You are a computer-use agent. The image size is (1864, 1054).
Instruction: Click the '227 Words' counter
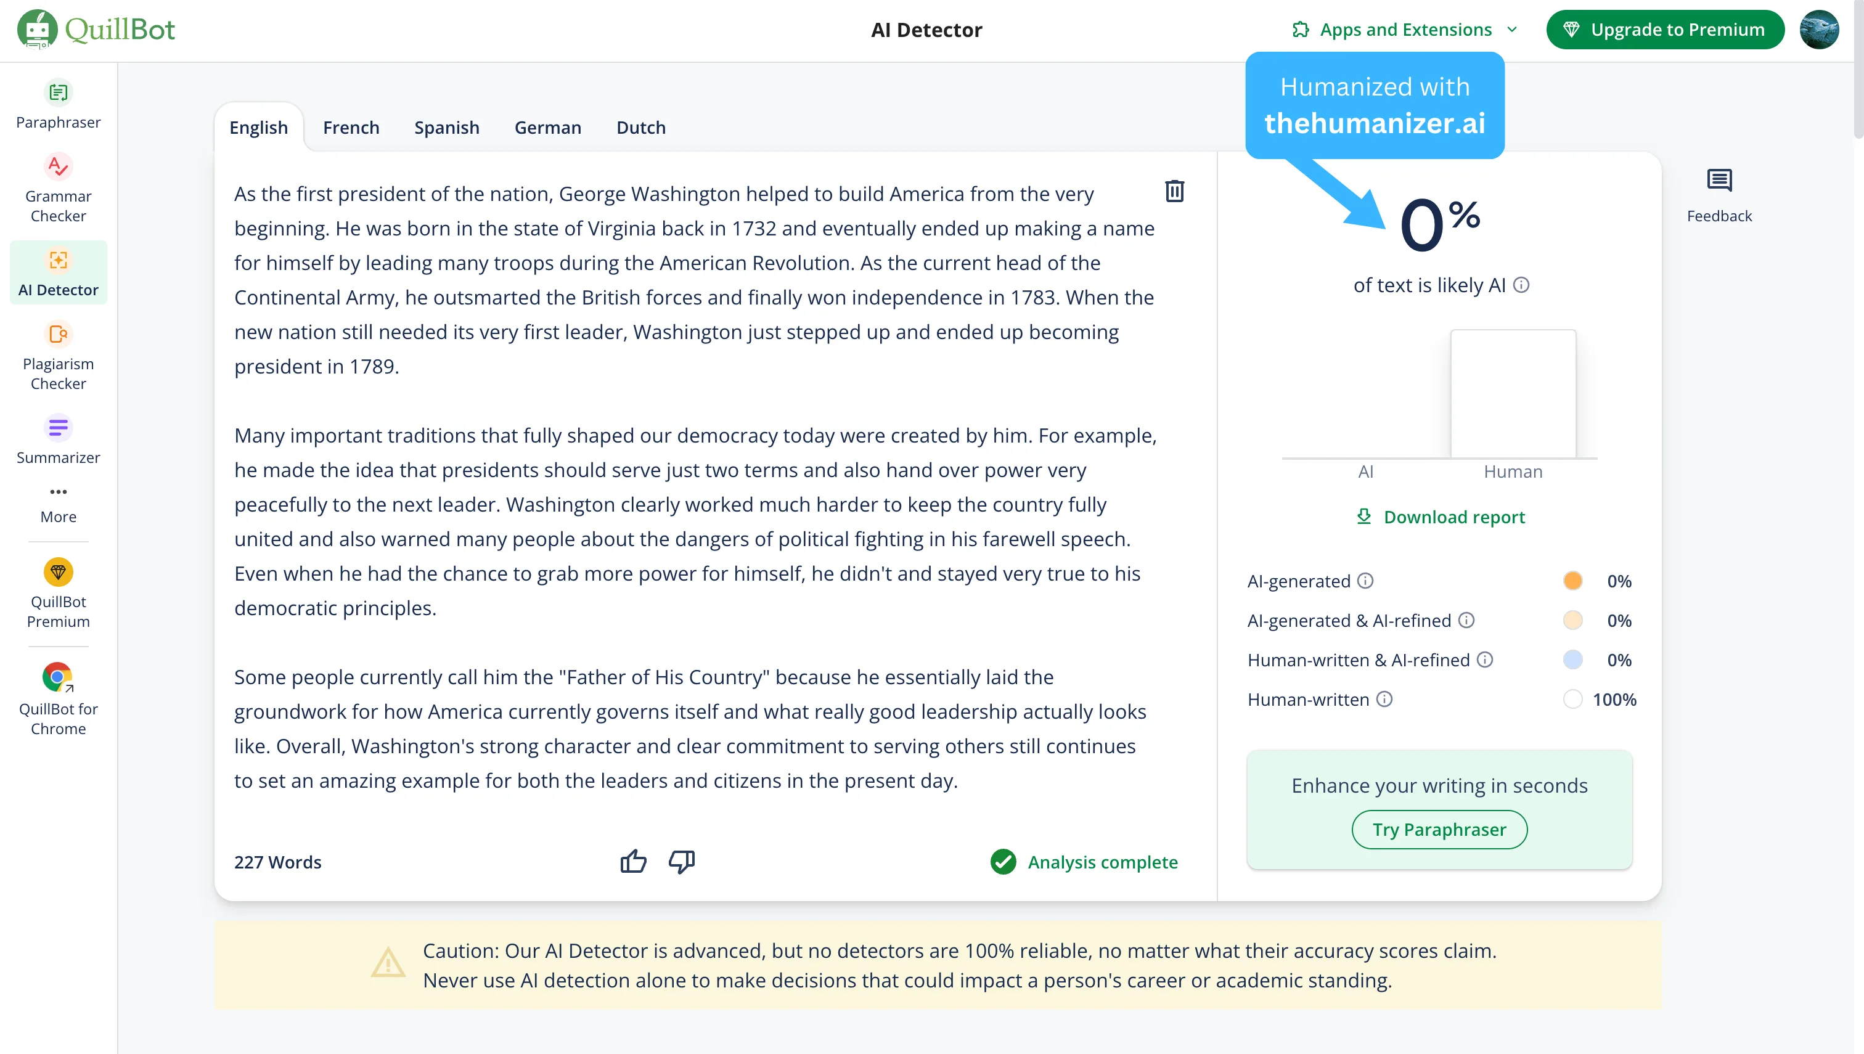point(277,862)
